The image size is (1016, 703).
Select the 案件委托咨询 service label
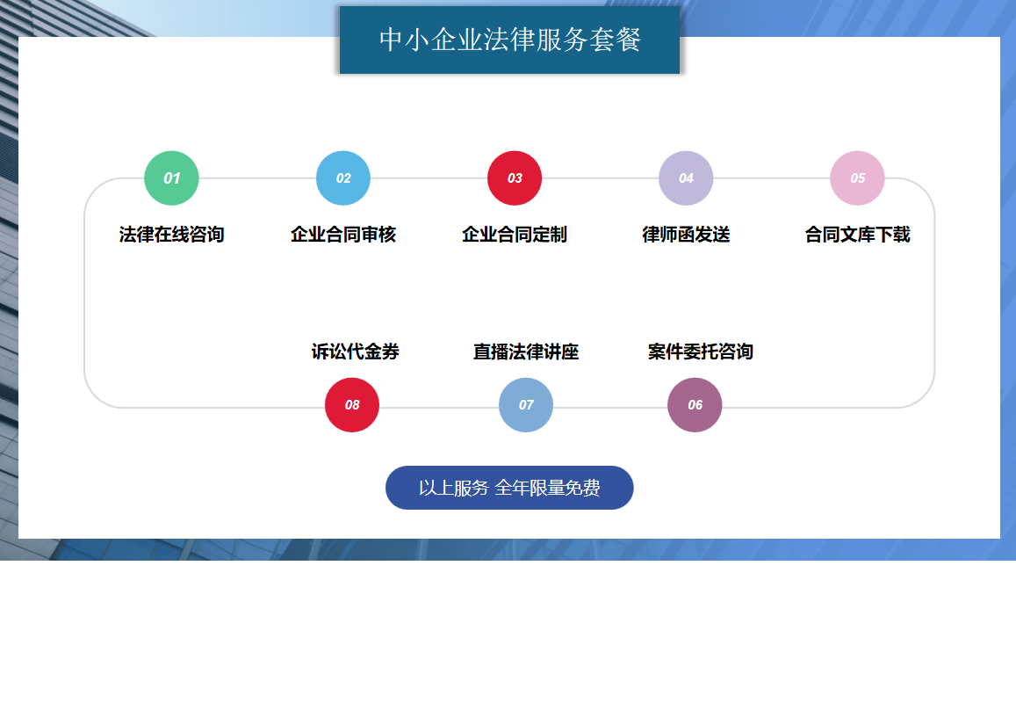(x=700, y=351)
